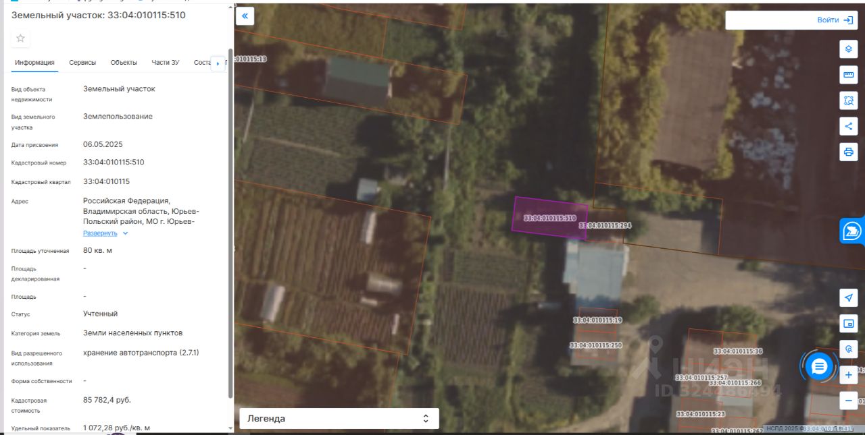Viewport: 865px width, 435px height.
Task: Select the ruler measurement tool
Action: [849, 75]
